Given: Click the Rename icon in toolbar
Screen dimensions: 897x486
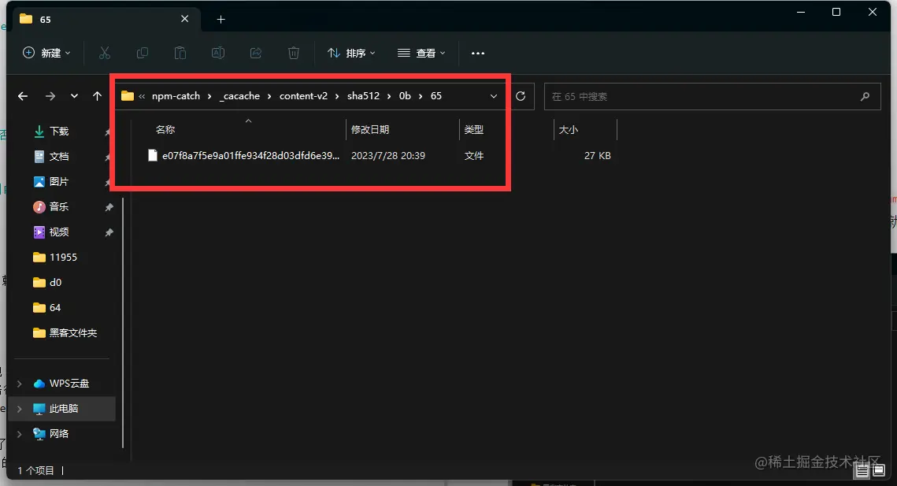Looking at the screenshot, I should point(218,53).
